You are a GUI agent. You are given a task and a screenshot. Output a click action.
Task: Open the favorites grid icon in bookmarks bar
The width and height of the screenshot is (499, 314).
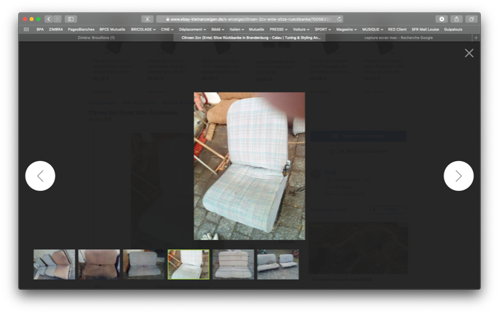click(26, 29)
